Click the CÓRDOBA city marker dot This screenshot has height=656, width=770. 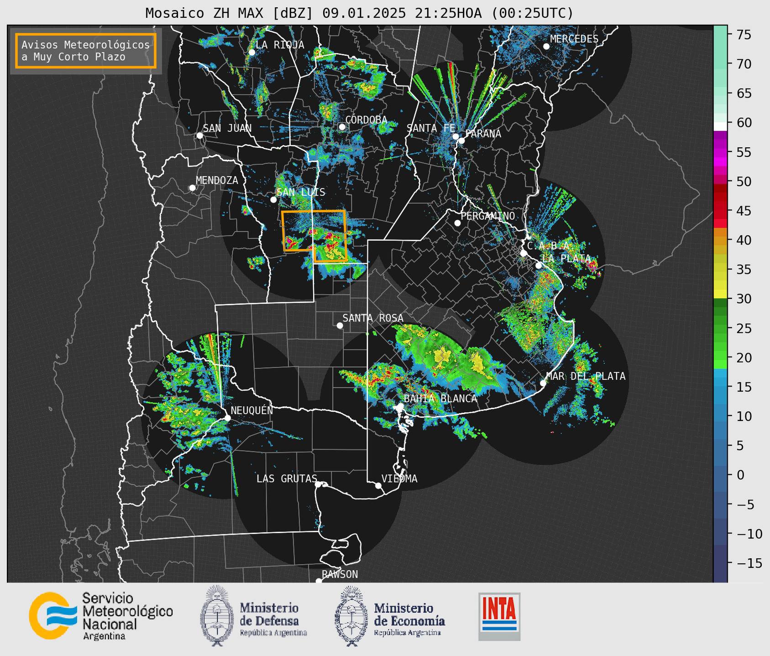342,127
